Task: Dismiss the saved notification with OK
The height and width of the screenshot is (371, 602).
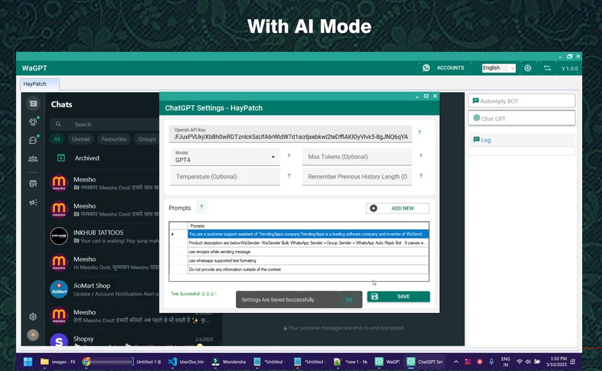Action: 349,300
